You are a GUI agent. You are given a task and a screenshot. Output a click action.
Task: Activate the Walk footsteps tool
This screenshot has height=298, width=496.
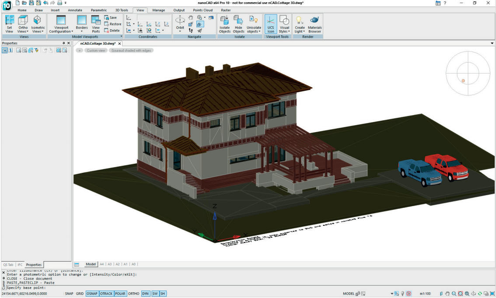(190, 30)
